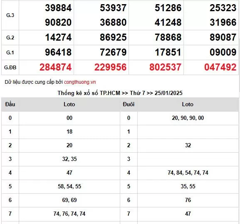Click the loto cell 58, 54, 55
This screenshot has height=224, width=240.
point(69,186)
